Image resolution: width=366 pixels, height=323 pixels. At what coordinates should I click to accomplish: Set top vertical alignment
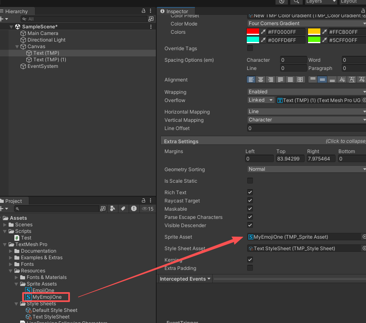point(313,80)
